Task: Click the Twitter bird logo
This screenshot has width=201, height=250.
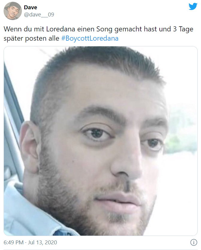Action: pyautogui.click(x=193, y=6)
